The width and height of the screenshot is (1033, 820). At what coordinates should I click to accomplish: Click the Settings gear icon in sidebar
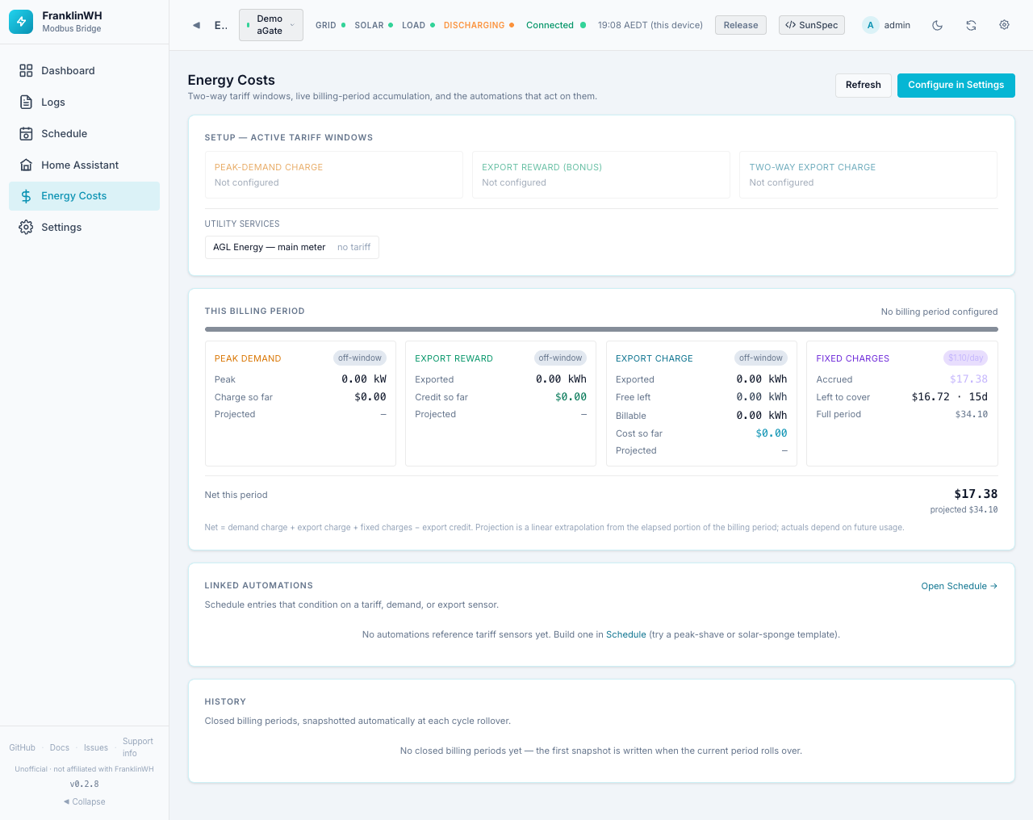[26, 228]
